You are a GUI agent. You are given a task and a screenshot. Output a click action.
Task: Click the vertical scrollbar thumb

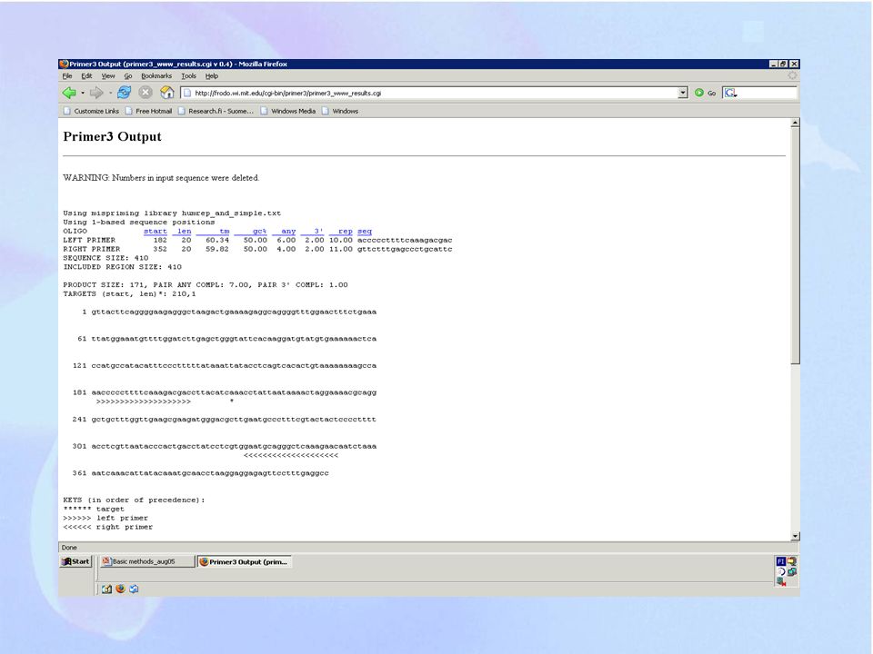[795, 246]
